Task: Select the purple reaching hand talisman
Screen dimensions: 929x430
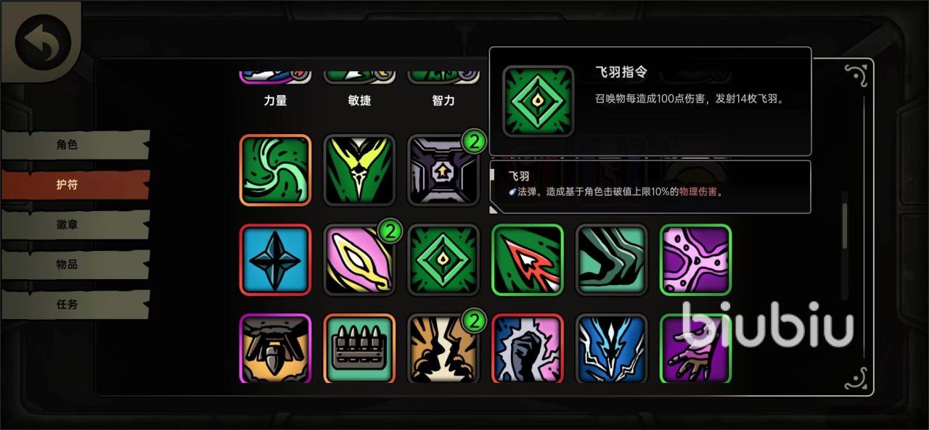Action: pyautogui.click(x=695, y=348)
